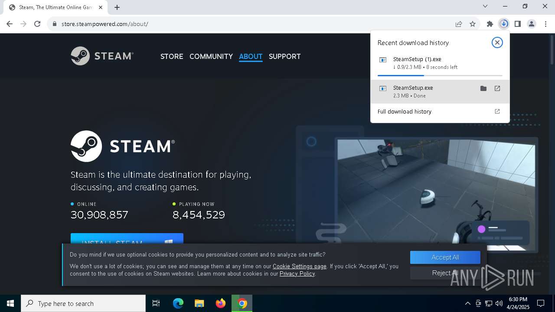Open the notification center

(x=541, y=303)
